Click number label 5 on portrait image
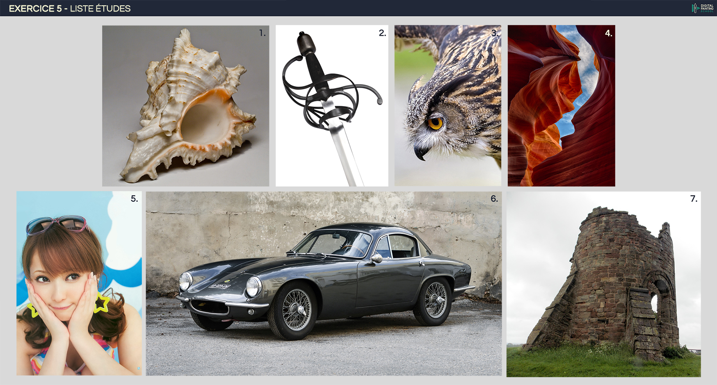Viewport: 717px width, 385px height. tap(134, 199)
